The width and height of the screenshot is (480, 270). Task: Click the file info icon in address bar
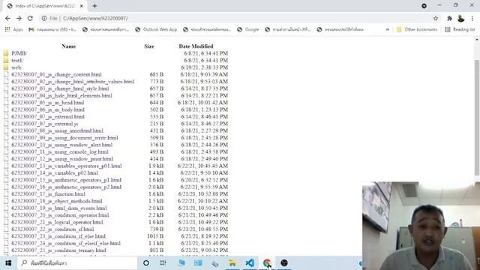click(x=44, y=18)
